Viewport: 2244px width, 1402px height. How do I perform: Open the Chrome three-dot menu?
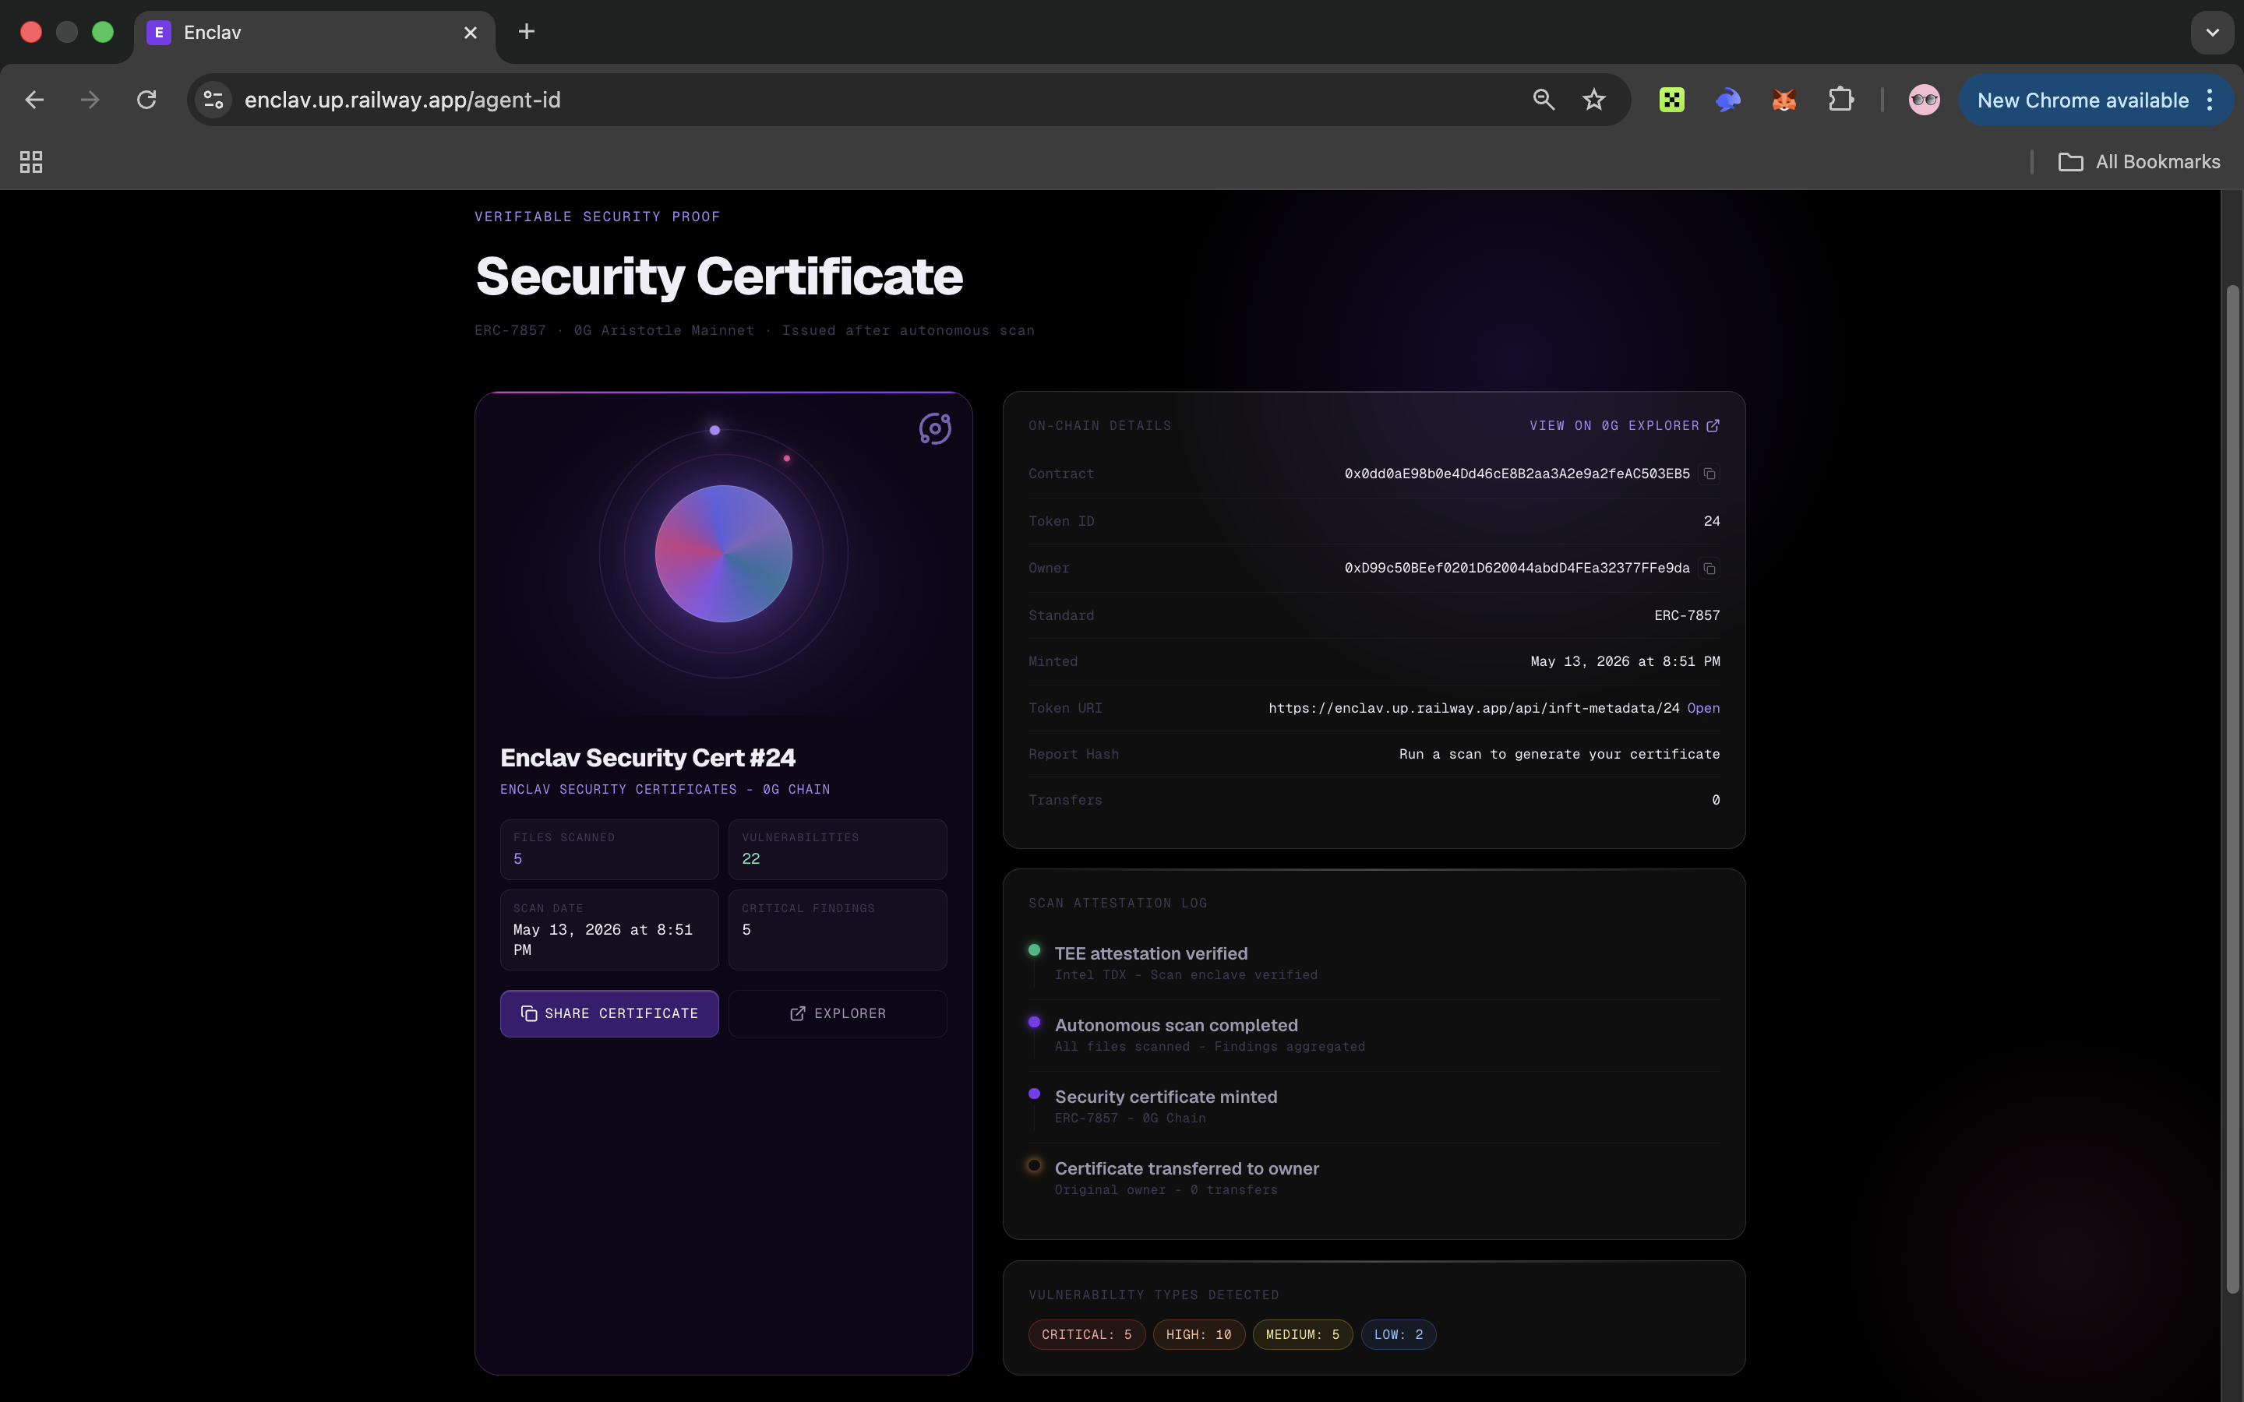pos(2210,100)
